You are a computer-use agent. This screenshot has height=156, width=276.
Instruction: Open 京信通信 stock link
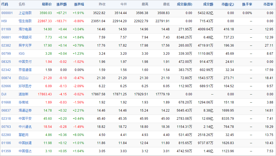(25, 70)
